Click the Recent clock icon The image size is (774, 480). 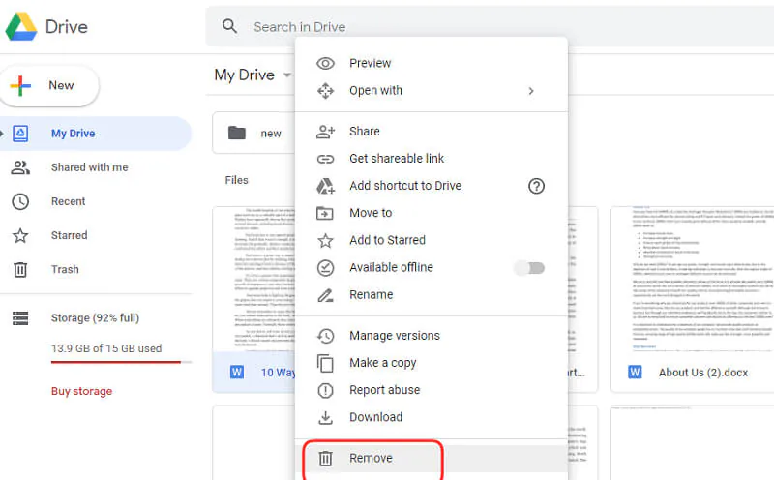(x=20, y=201)
